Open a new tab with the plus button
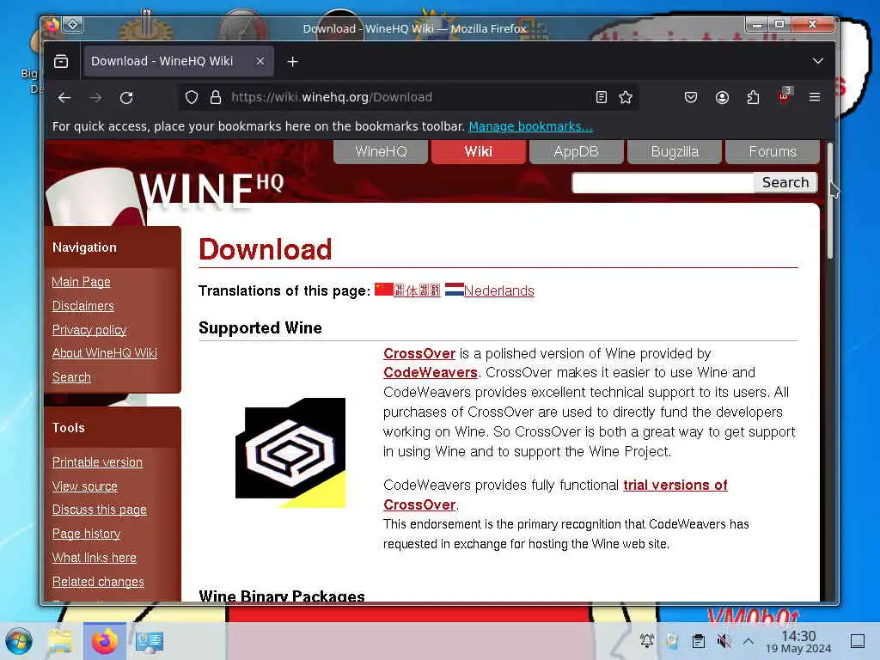The height and width of the screenshot is (660, 880). [x=292, y=62]
